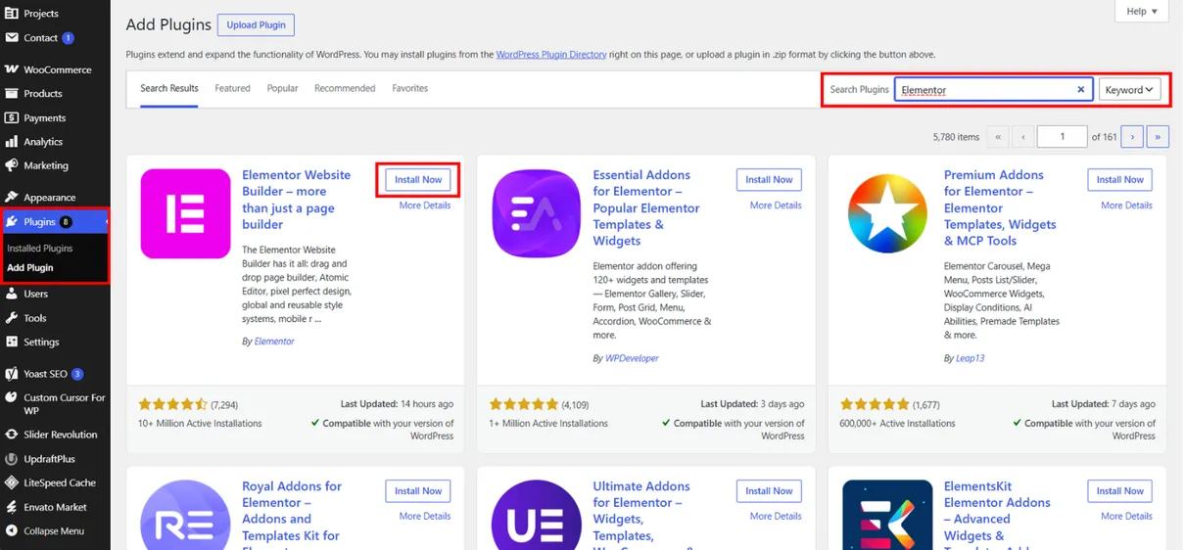
Task: Click the Essential Addons plugin logo
Action: [x=536, y=213]
